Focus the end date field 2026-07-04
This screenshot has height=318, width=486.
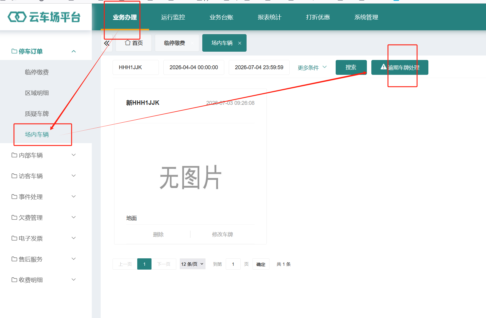259,67
